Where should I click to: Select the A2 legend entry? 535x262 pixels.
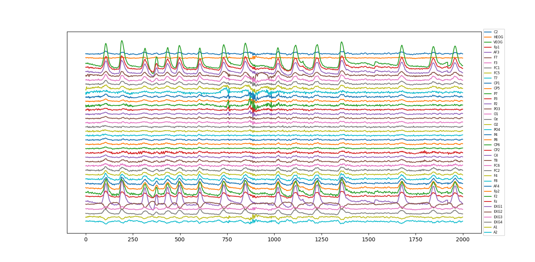coord(495,232)
